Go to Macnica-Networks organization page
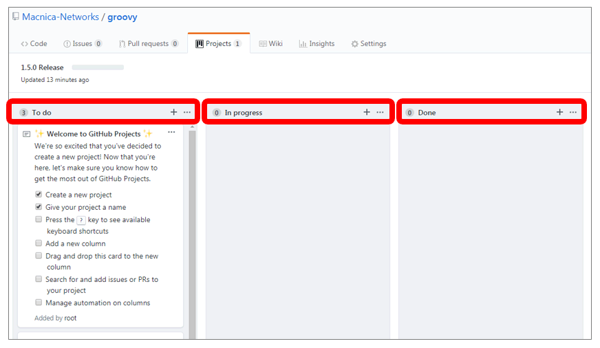600x348 pixels. (x=61, y=17)
